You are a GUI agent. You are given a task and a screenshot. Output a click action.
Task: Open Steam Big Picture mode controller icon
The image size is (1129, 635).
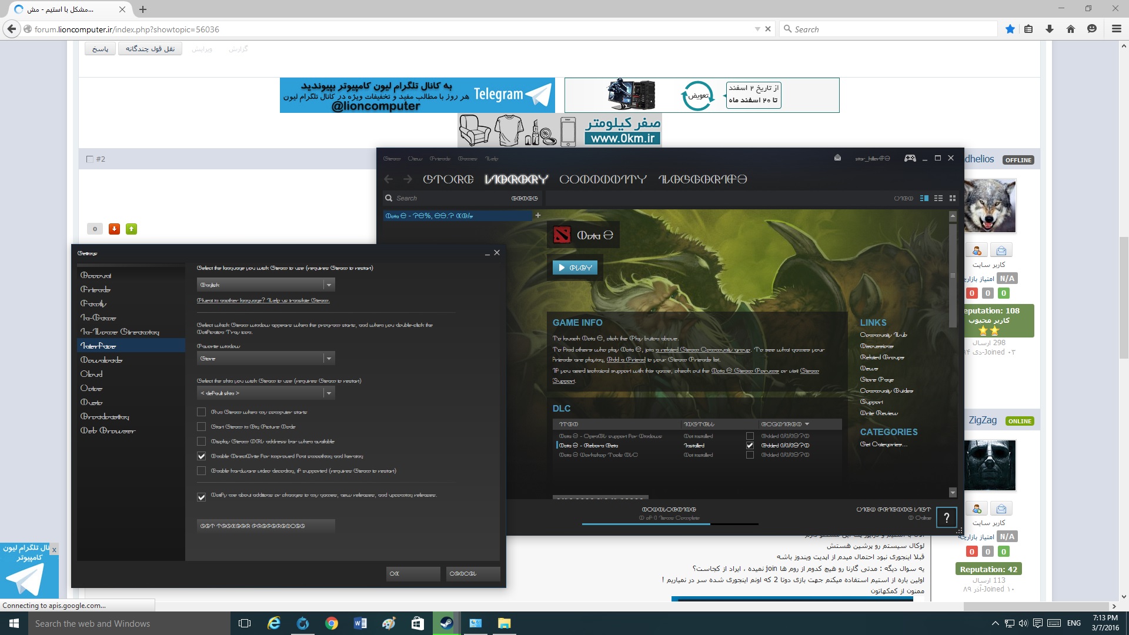tap(910, 158)
